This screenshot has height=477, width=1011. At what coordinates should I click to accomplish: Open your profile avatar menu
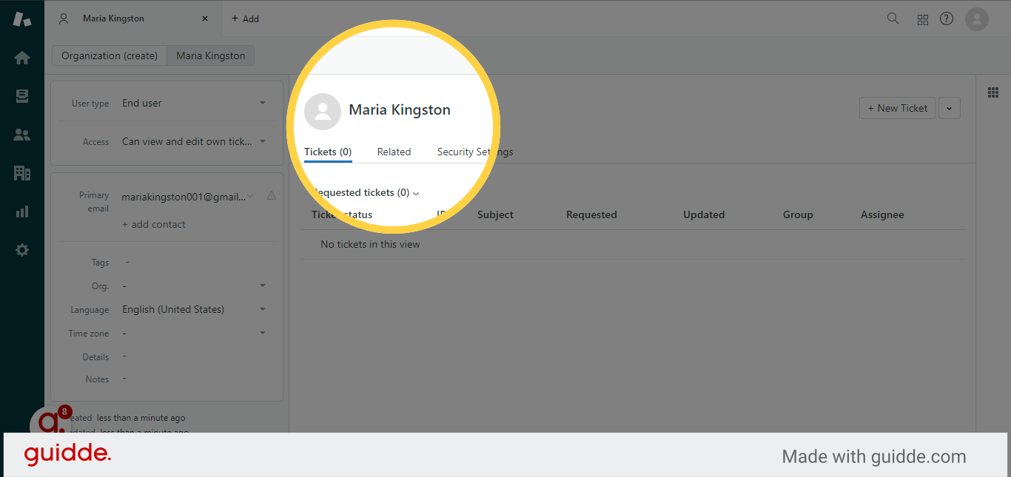(x=976, y=18)
